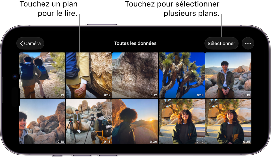Return to the camera via the Caméra link
The height and width of the screenshot is (157, 271).
click(30, 43)
